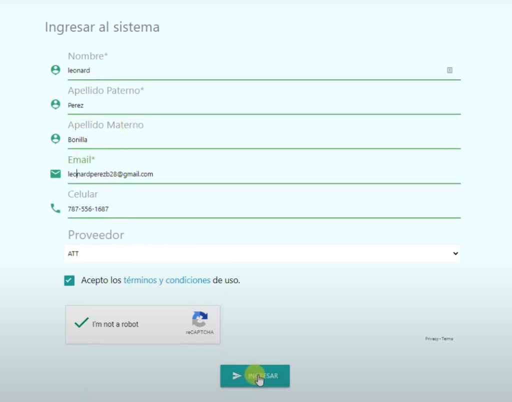Open the Proveedor dropdown showing ATT
This screenshot has width=512, height=402.
tap(262, 254)
